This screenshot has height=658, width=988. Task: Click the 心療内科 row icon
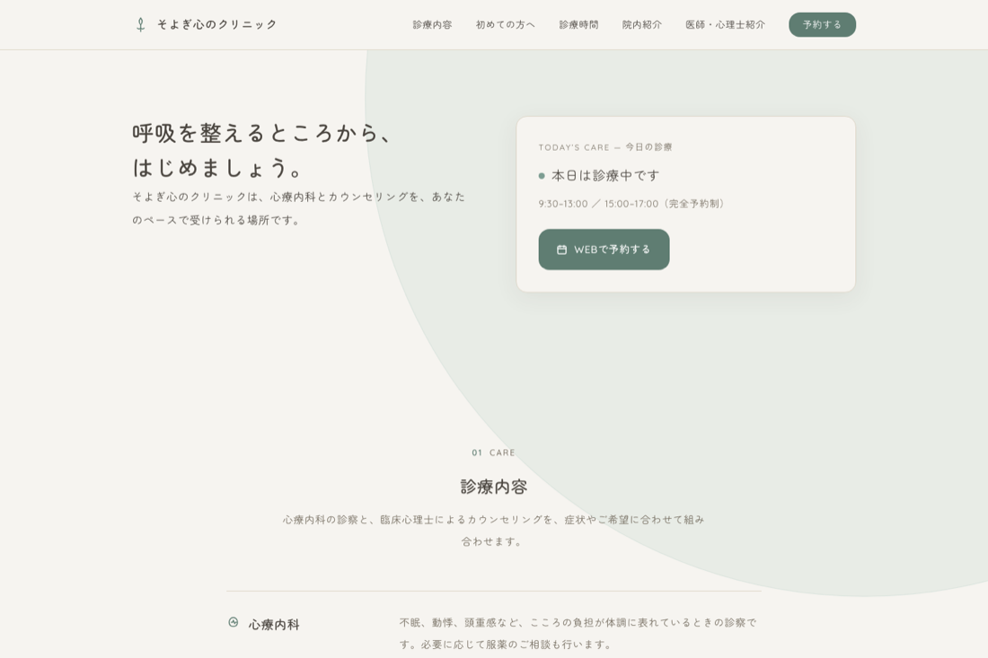(234, 622)
